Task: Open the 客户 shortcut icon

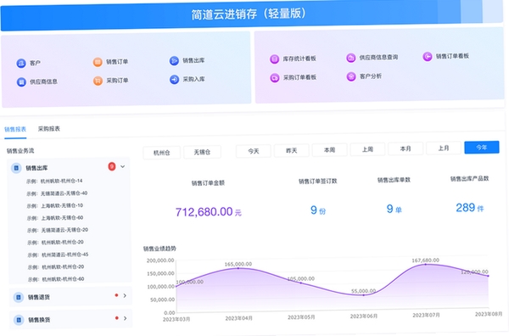Action: 21,63
